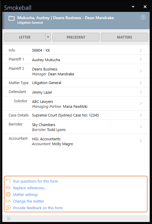Click the LETTER button
Image resolution: width=152 pixels, height=224 pixels.
25,37
